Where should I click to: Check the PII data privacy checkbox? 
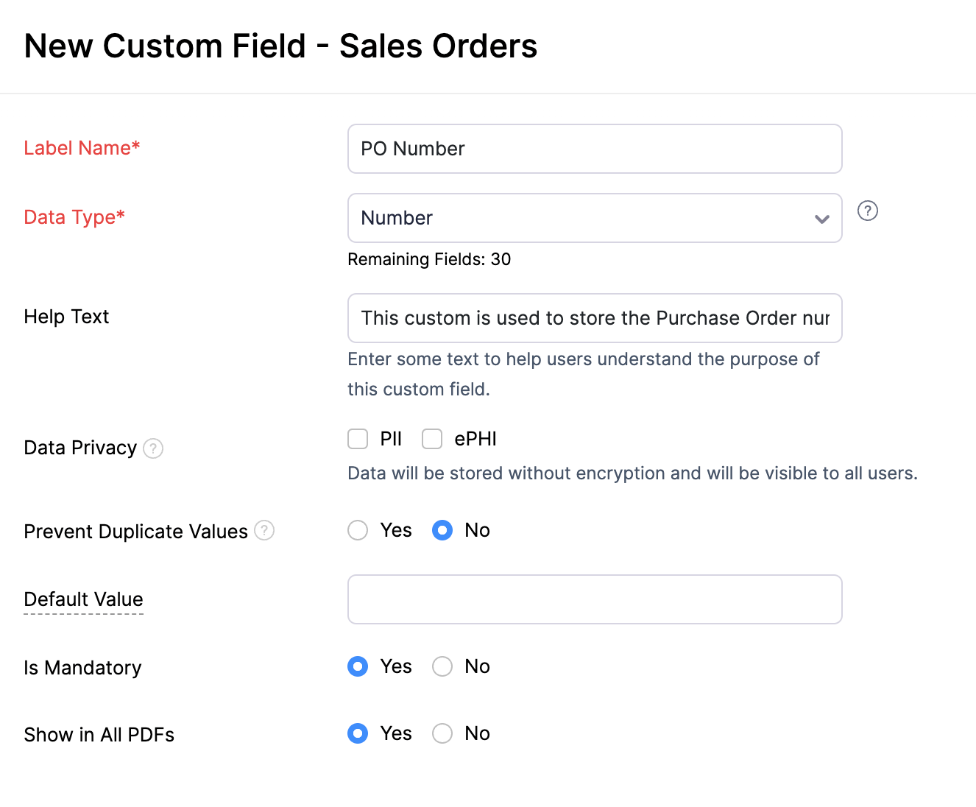[357, 438]
